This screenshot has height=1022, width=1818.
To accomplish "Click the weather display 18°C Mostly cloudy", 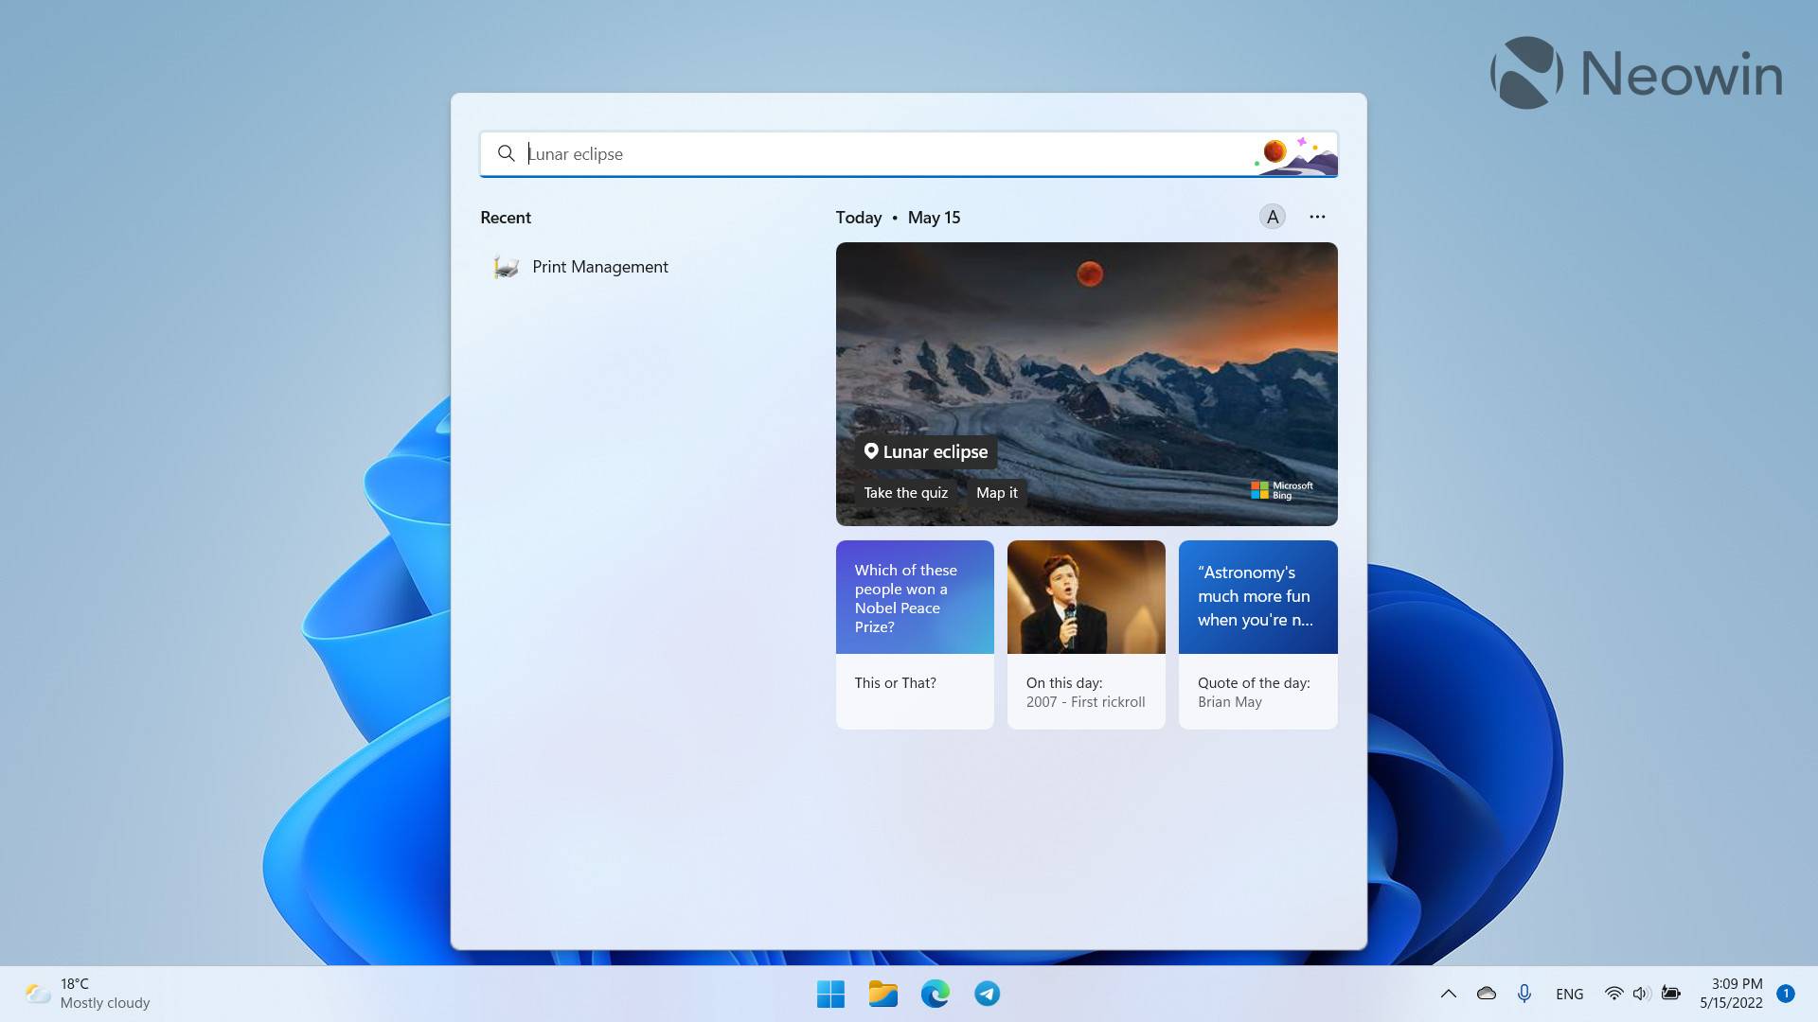I will (x=85, y=994).
